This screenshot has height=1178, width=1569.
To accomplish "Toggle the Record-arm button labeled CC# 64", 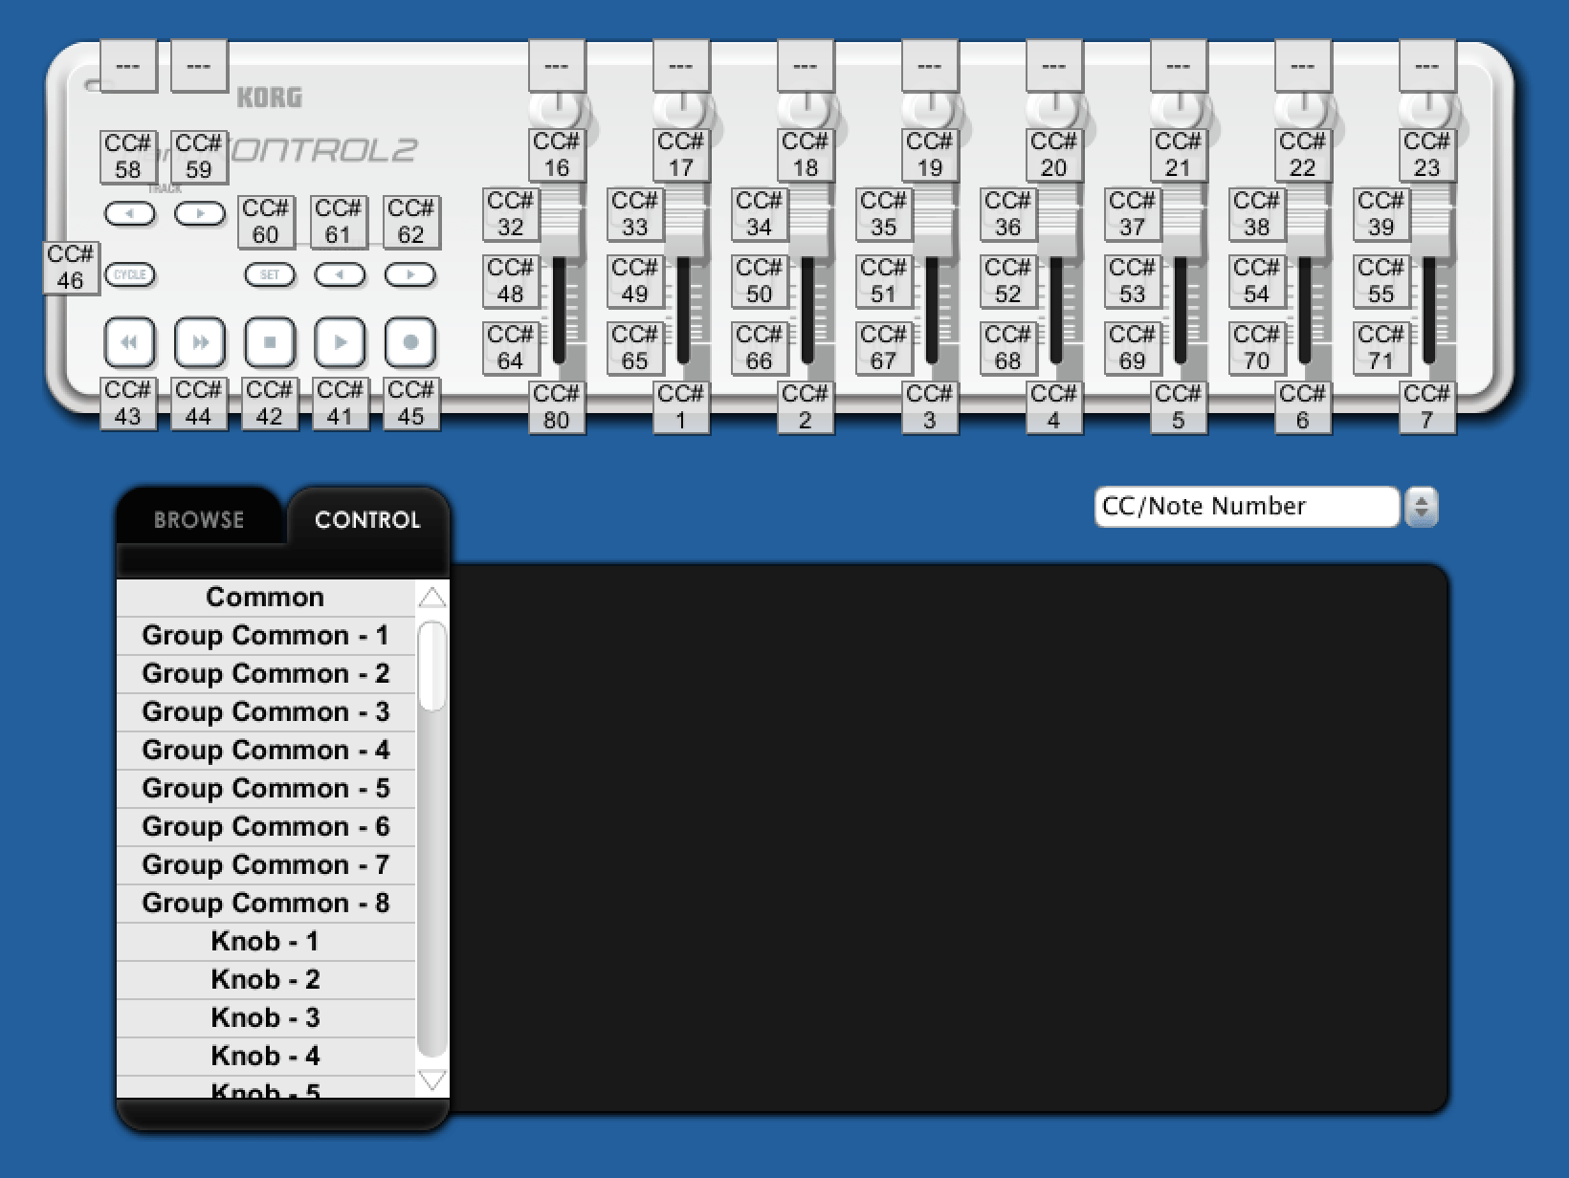I will click(512, 348).
